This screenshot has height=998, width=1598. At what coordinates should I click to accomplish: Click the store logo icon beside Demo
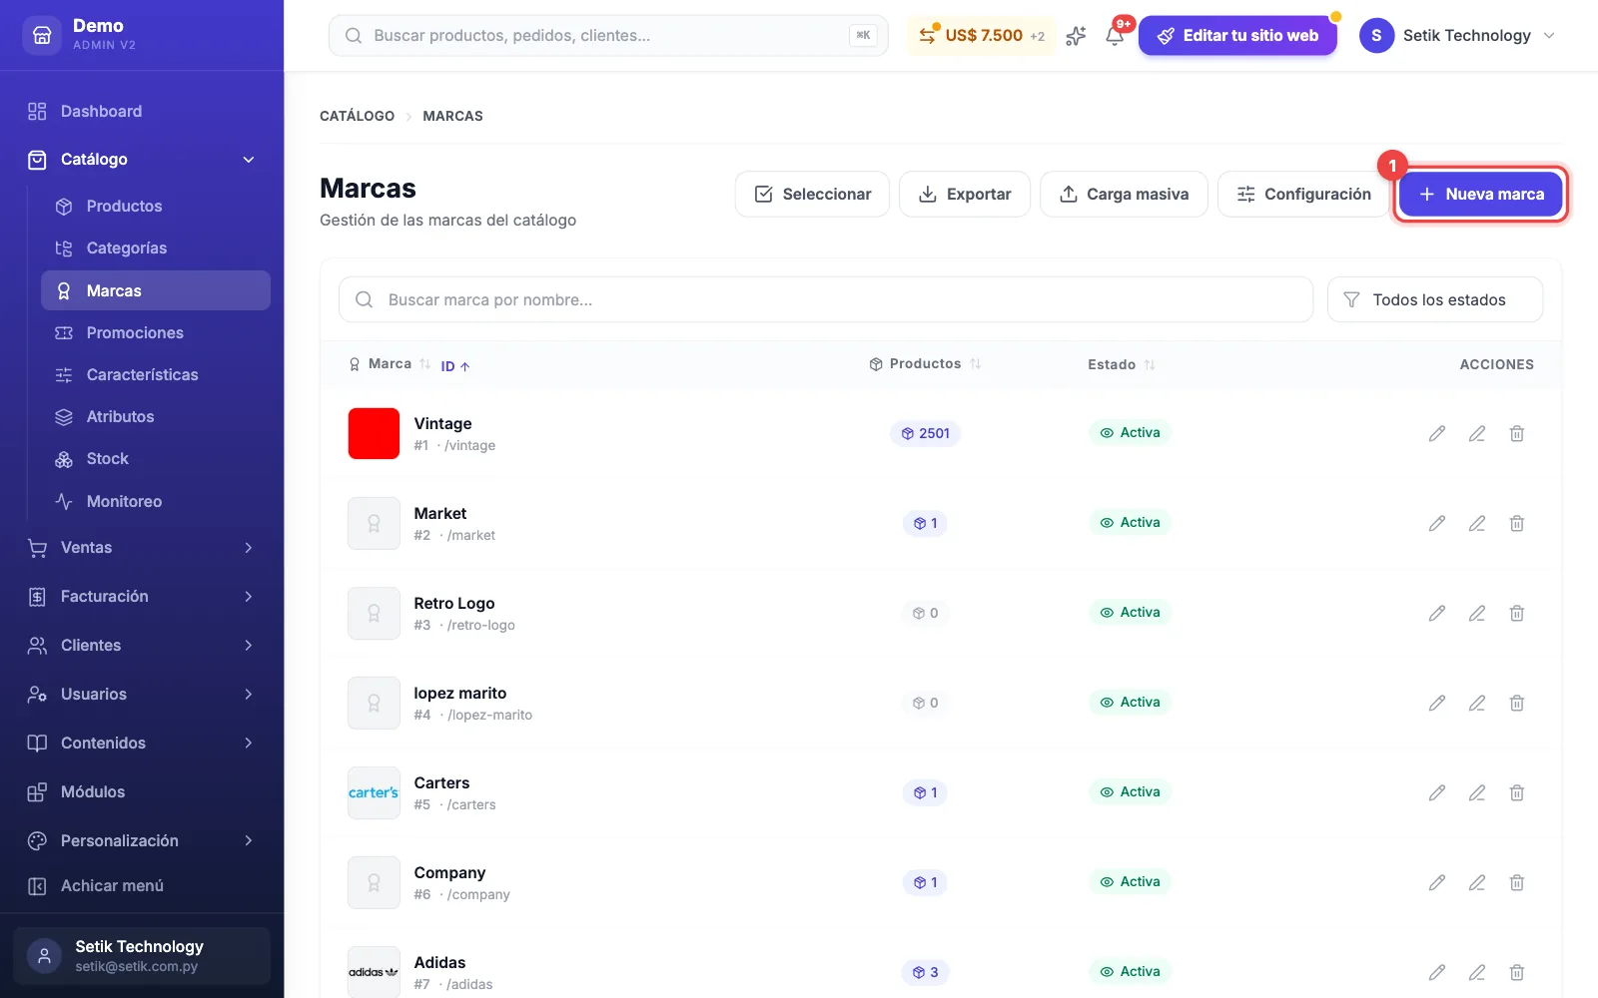click(x=42, y=35)
